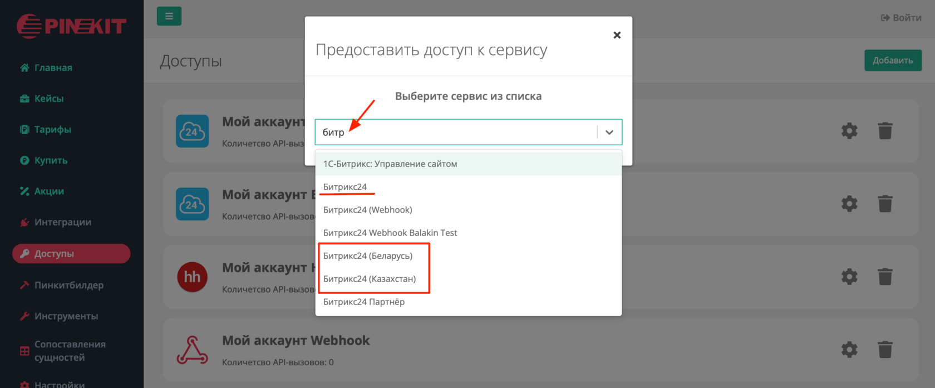Screen dimensions: 935x388
Task: Delete hh account via trash icon
Action: (885, 277)
